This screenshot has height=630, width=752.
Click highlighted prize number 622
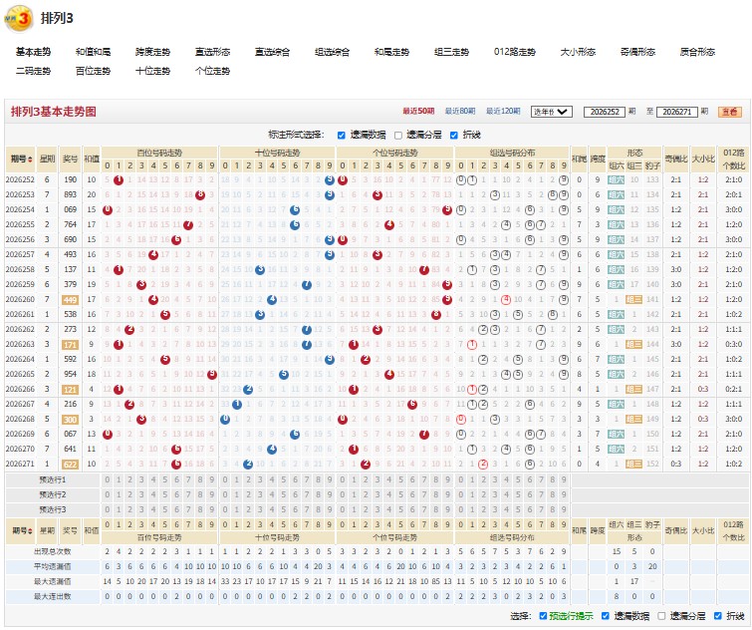coord(70,464)
